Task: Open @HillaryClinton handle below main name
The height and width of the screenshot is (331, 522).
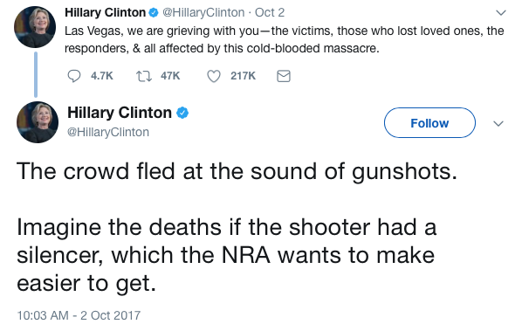Action: 108,132
